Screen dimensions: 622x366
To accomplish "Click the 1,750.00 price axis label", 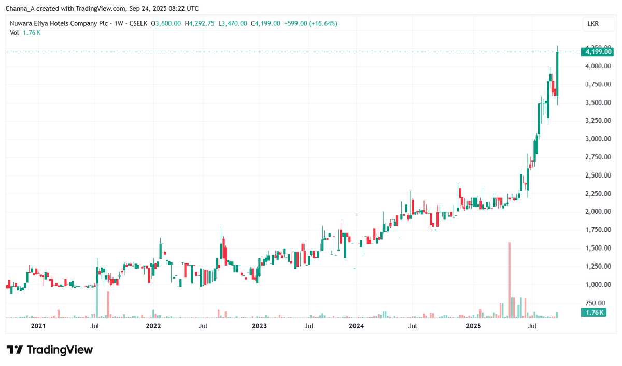I will click(598, 230).
